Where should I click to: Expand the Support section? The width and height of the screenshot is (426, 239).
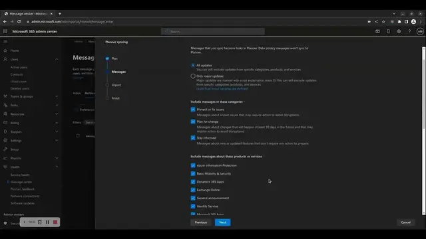point(57,131)
